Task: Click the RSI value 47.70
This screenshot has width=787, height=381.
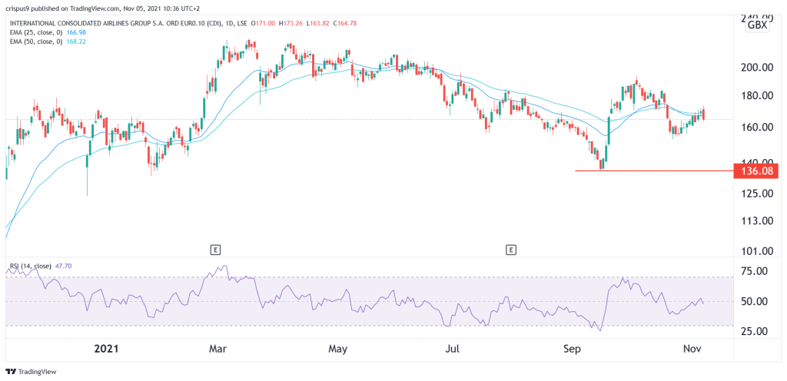Action: pos(63,267)
